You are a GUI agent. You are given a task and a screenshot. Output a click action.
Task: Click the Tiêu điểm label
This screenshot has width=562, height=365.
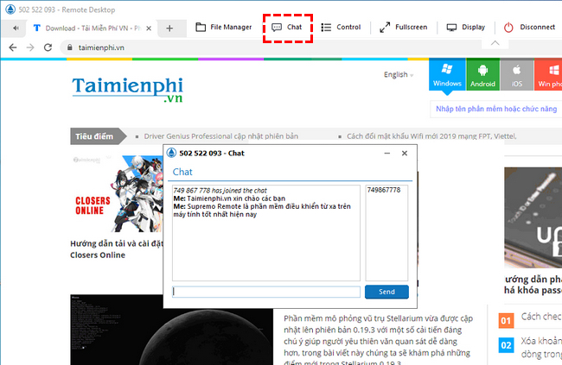coord(94,136)
